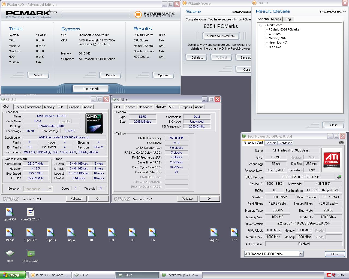Click the CPU-Z Name field AMD Phenom II X3 705
The image size is (349, 279).
[51, 116]
